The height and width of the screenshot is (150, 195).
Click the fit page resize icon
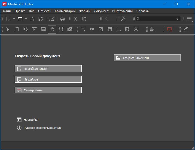123,19
